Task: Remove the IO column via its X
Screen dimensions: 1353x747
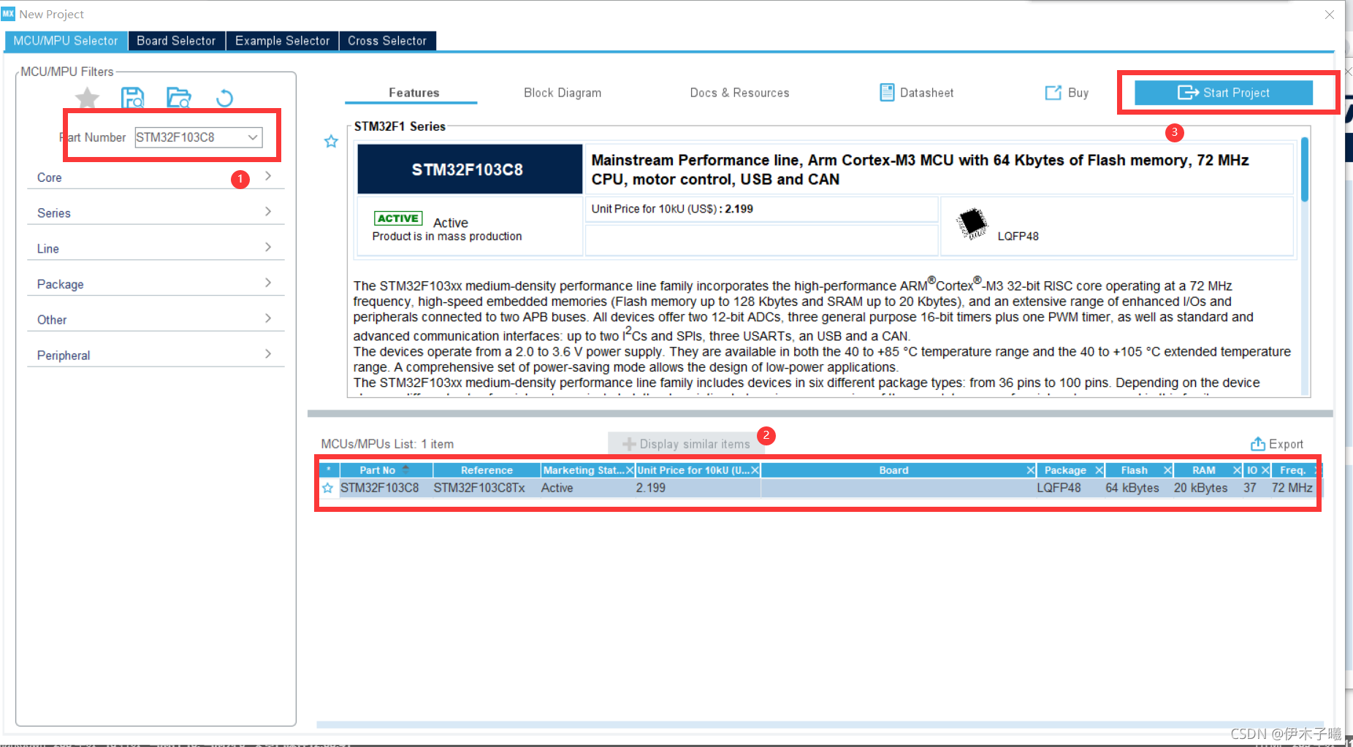Action: tap(1265, 470)
